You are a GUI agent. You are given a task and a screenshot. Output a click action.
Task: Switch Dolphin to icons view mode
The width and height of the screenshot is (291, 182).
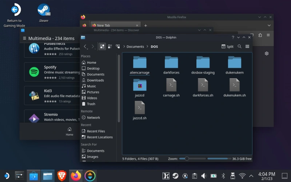click(102, 47)
